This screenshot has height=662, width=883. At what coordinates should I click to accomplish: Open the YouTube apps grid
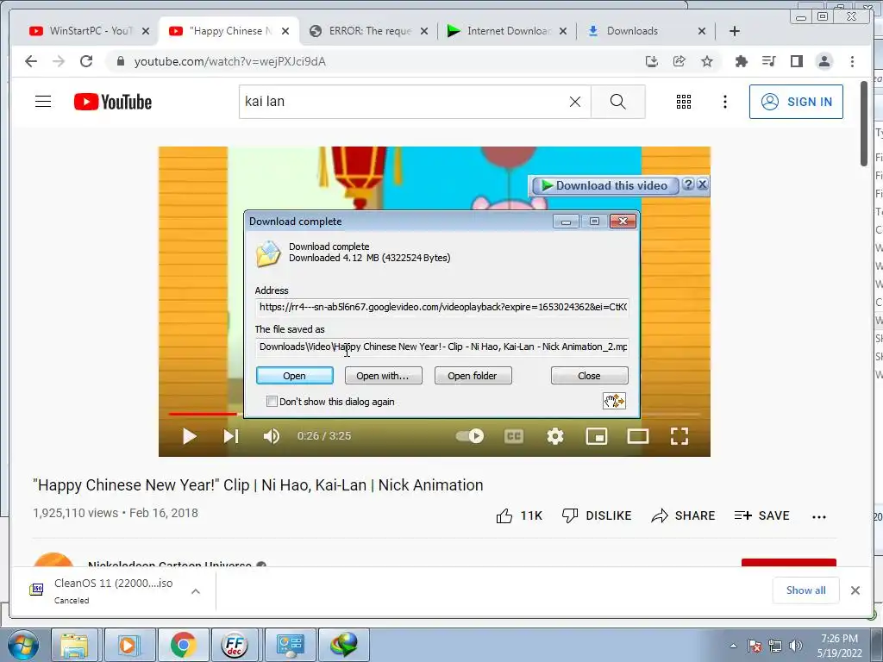point(684,102)
